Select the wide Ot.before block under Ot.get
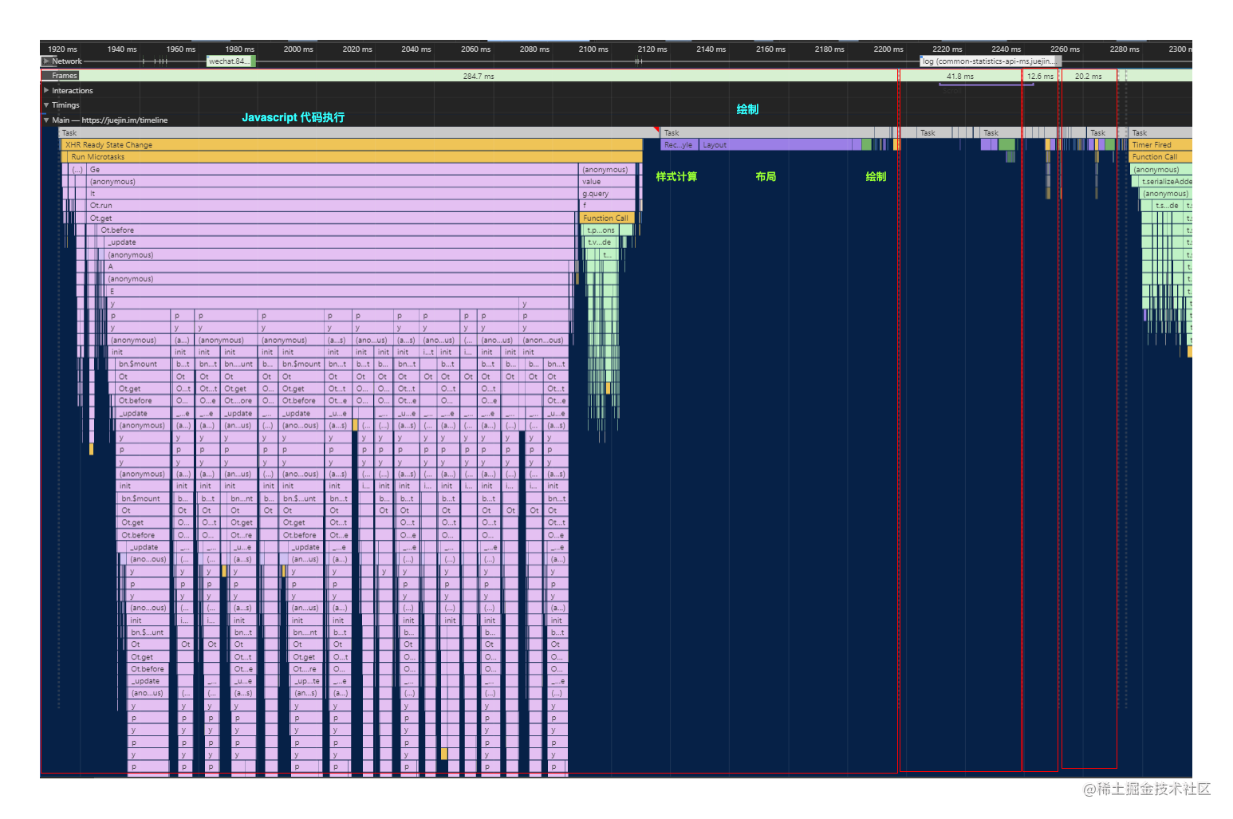The height and width of the screenshot is (819, 1233). [x=337, y=230]
